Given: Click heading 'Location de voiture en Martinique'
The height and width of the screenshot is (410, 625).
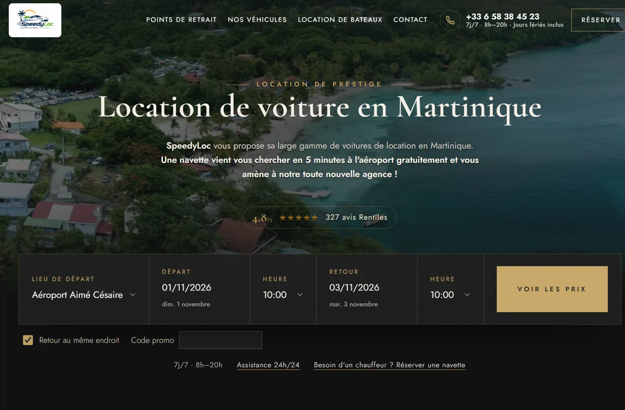Looking at the screenshot, I should click(x=320, y=107).
